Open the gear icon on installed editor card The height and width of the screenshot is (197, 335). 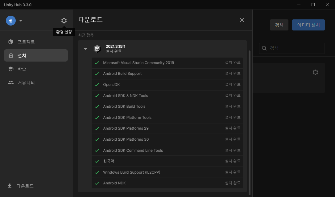[x=315, y=72]
